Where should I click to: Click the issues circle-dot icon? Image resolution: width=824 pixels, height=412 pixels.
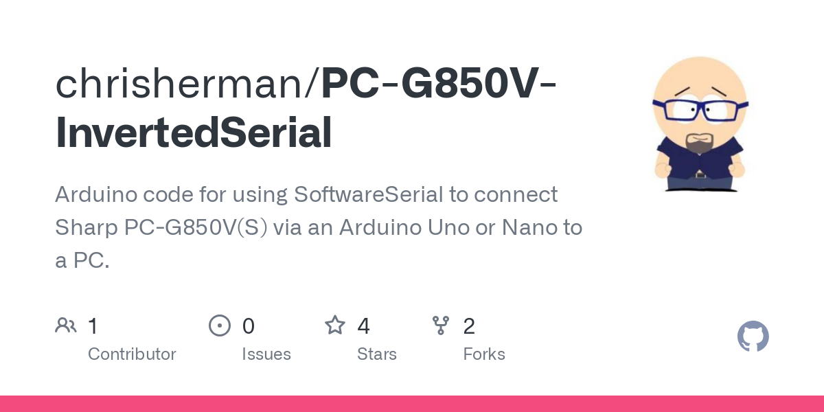pos(220,325)
